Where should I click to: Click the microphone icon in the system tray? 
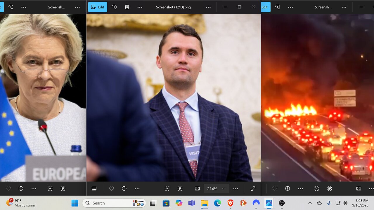pos(329,203)
